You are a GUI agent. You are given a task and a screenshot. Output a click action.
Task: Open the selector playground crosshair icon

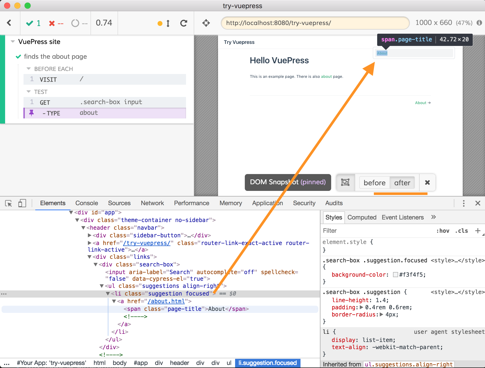(206, 23)
